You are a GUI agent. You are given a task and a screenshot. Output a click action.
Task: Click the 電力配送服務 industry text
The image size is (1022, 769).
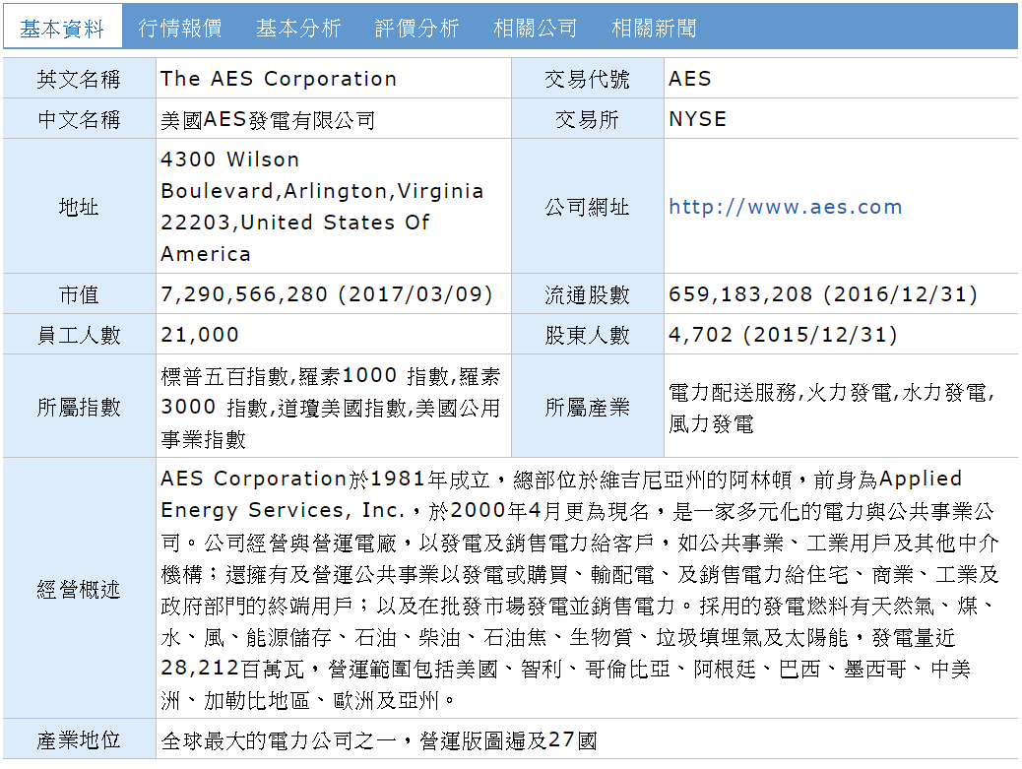coord(831,408)
